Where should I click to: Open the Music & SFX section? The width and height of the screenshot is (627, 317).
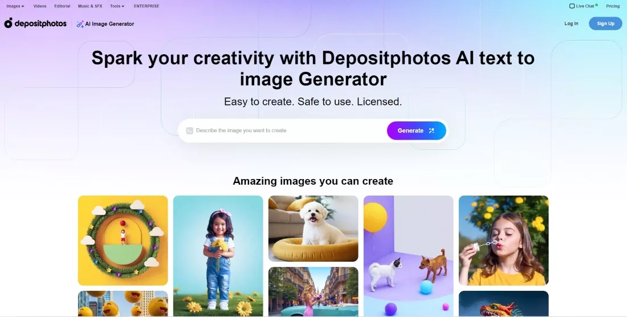90,6
